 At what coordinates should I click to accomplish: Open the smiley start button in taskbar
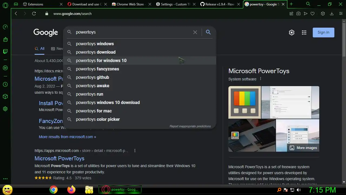coord(7,190)
